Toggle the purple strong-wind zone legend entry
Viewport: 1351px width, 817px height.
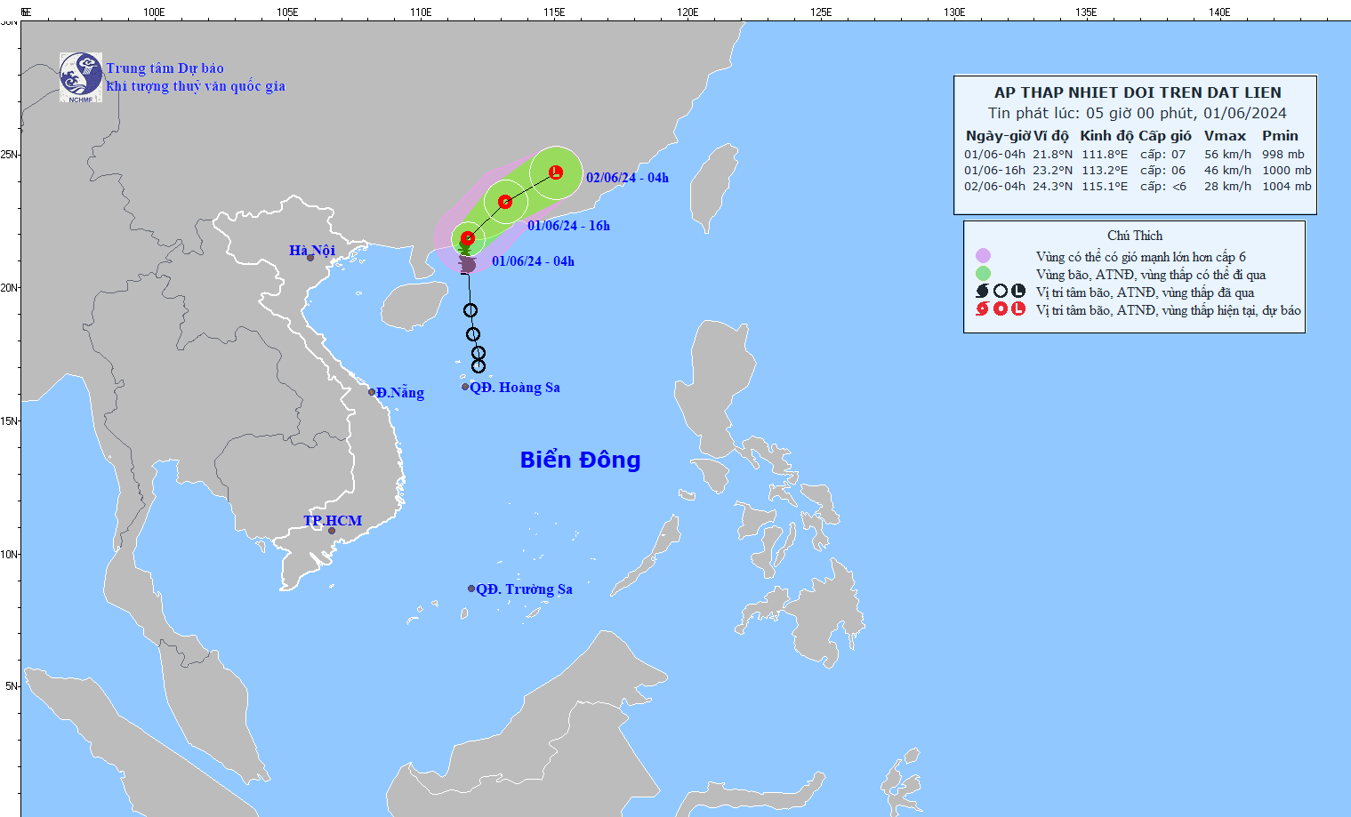pyautogui.click(x=982, y=255)
